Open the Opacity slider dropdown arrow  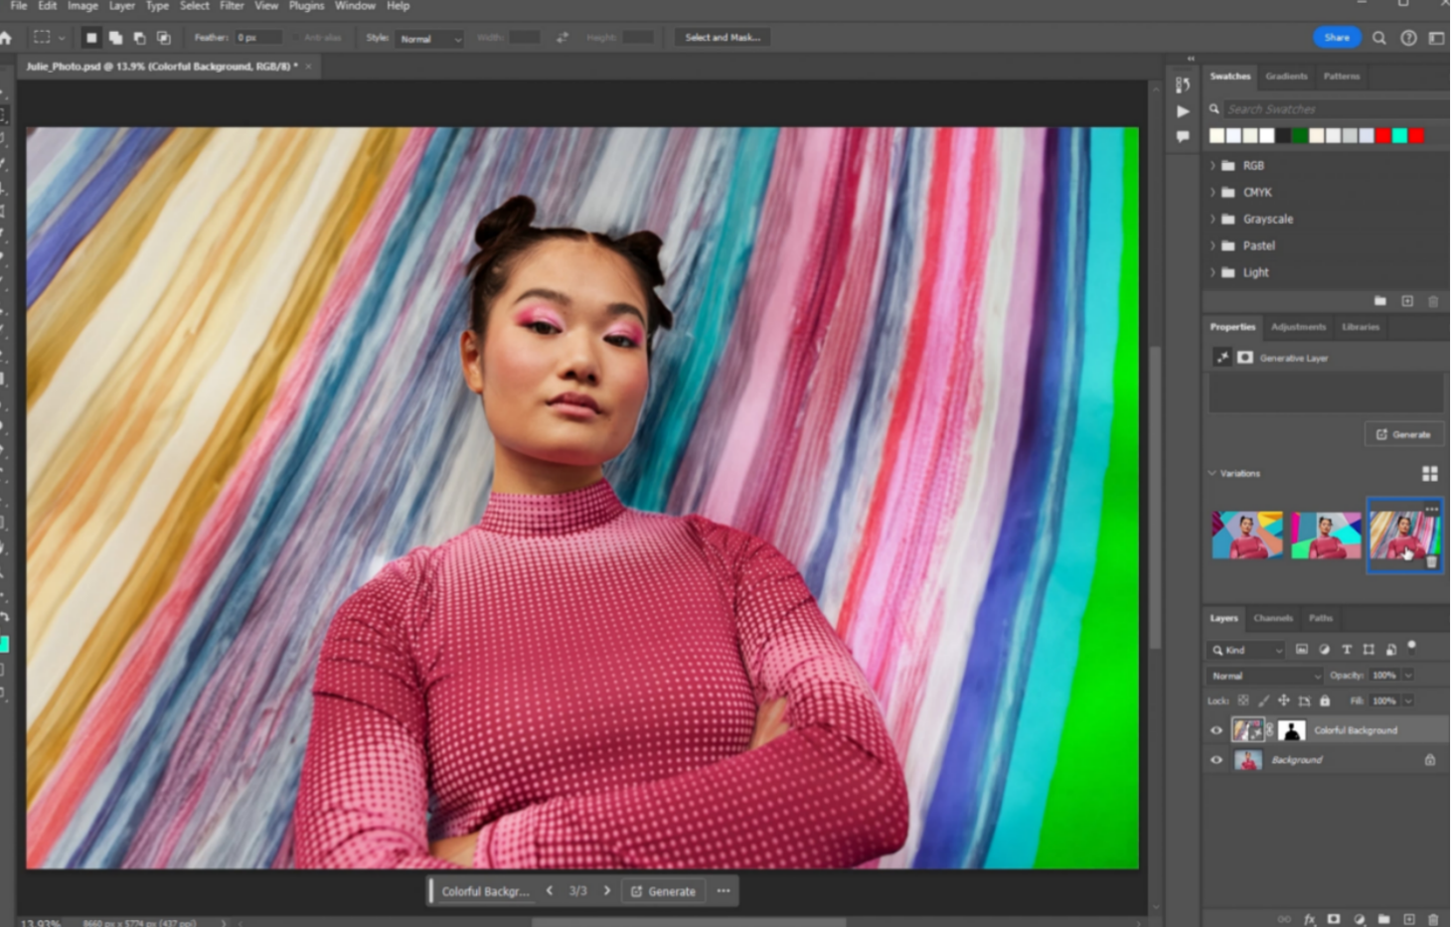[1408, 676]
